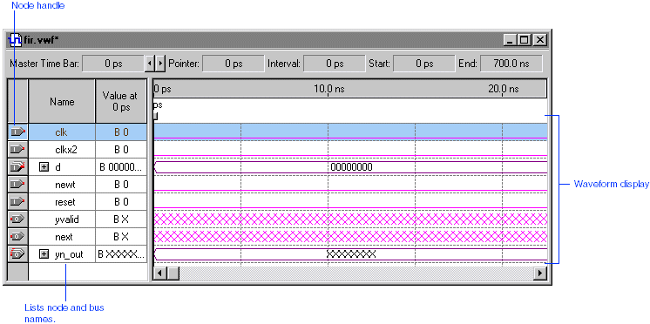The height and width of the screenshot is (324, 650).
Task: Click the XXXXXXXX value in yn_out waveform
Action: [x=351, y=254]
